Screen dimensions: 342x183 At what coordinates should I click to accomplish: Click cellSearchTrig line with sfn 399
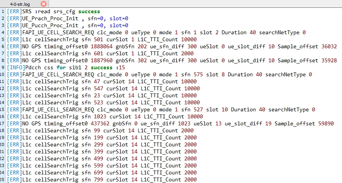[x=102, y=151]
